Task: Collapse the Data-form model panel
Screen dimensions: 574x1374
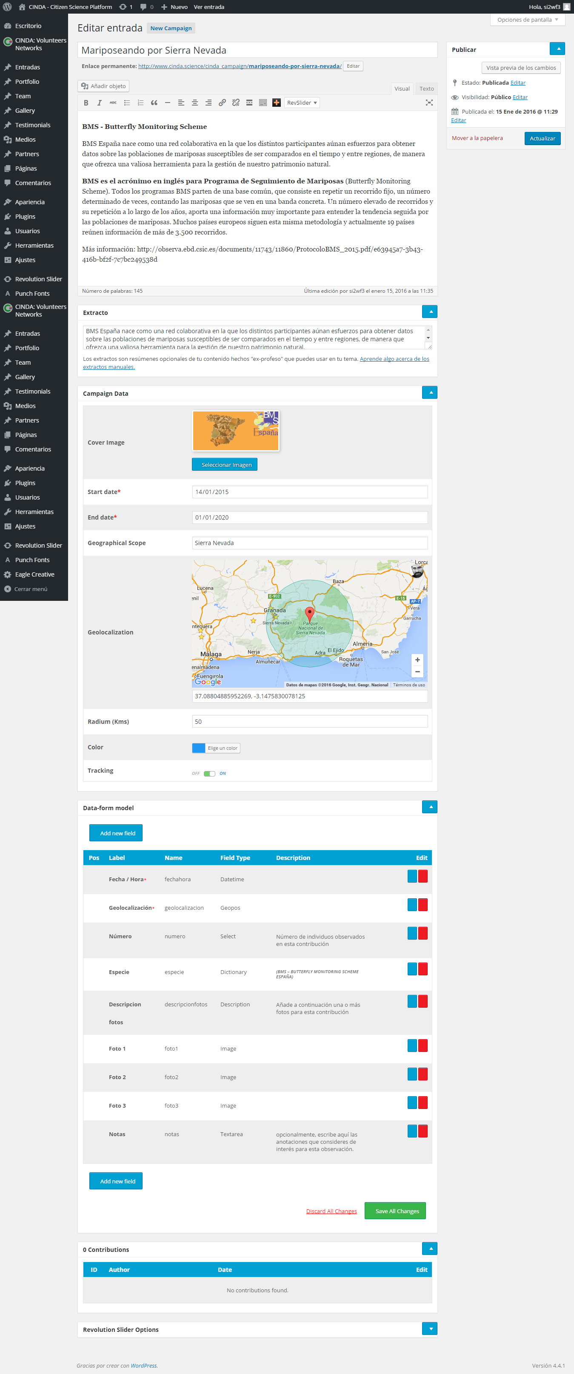Action: coord(430,807)
